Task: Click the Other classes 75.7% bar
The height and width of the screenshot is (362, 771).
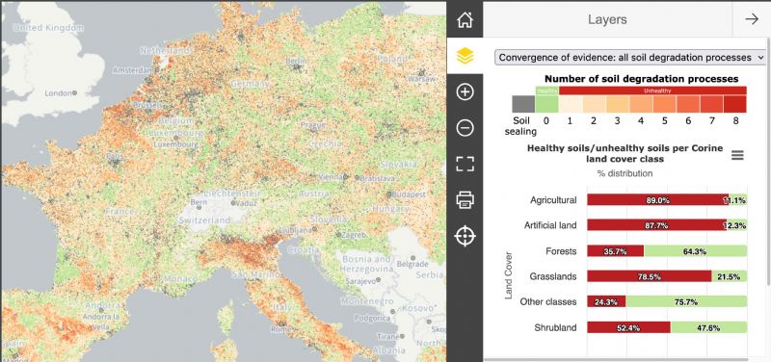Action: click(x=686, y=302)
